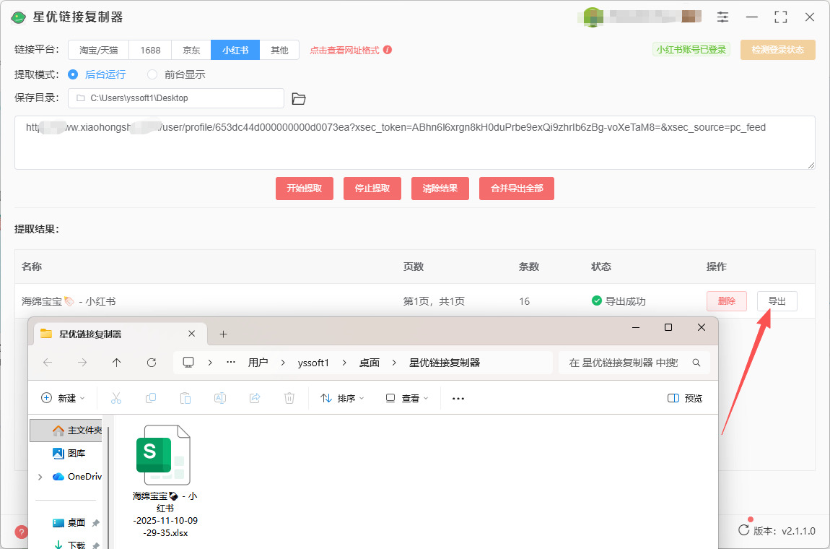Expand the OneDrive tree item
The width and height of the screenshot is (830, 549).
pos(40,477)
